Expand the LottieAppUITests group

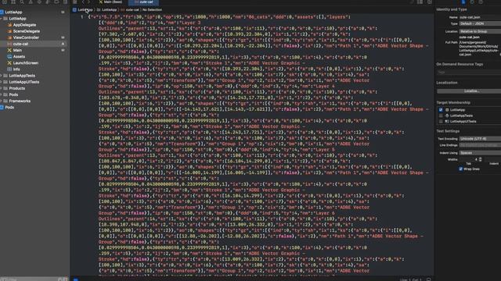[x=2, y=82]
